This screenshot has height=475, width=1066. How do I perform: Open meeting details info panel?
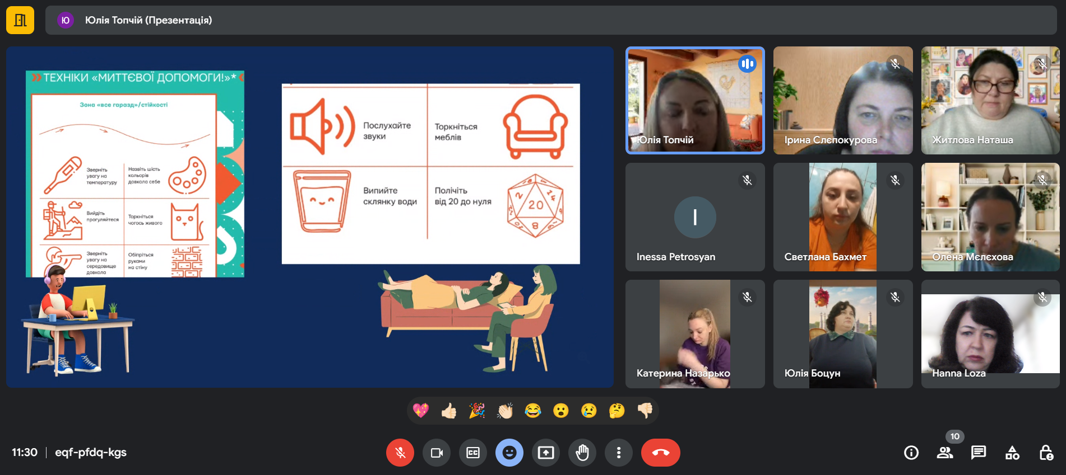tap(911, 453)
